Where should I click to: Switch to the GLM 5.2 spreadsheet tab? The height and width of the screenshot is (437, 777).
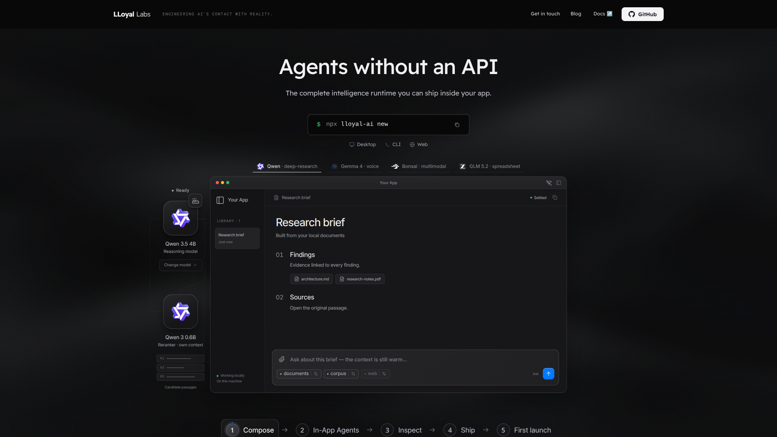[x=490, y=166]
